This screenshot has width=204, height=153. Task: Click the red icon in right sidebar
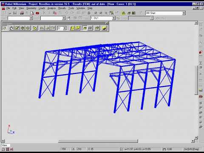point(201,52)
